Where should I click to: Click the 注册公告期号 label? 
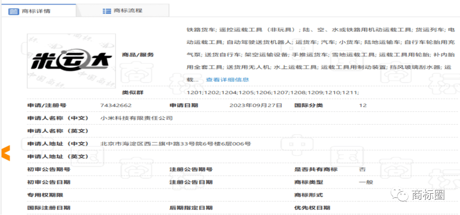[191, 170]
